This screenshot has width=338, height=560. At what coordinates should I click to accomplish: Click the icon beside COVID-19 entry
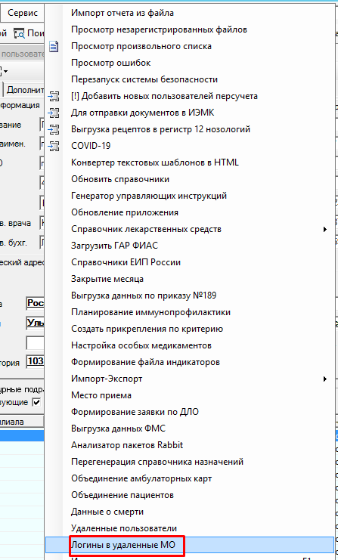pos(54,146)
